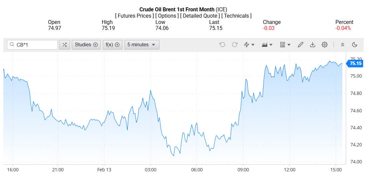
Task: Redo the chart action
Action: 235,45
